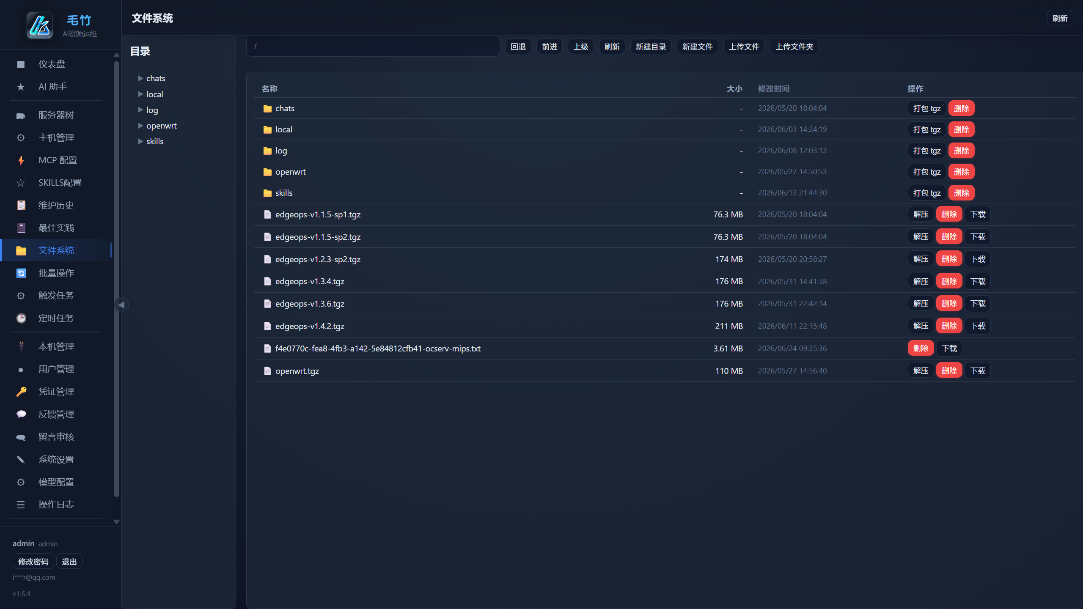Click 删除 for openwrt.tgz
This screenshot has width=1083, height=609.
[949, 371]
